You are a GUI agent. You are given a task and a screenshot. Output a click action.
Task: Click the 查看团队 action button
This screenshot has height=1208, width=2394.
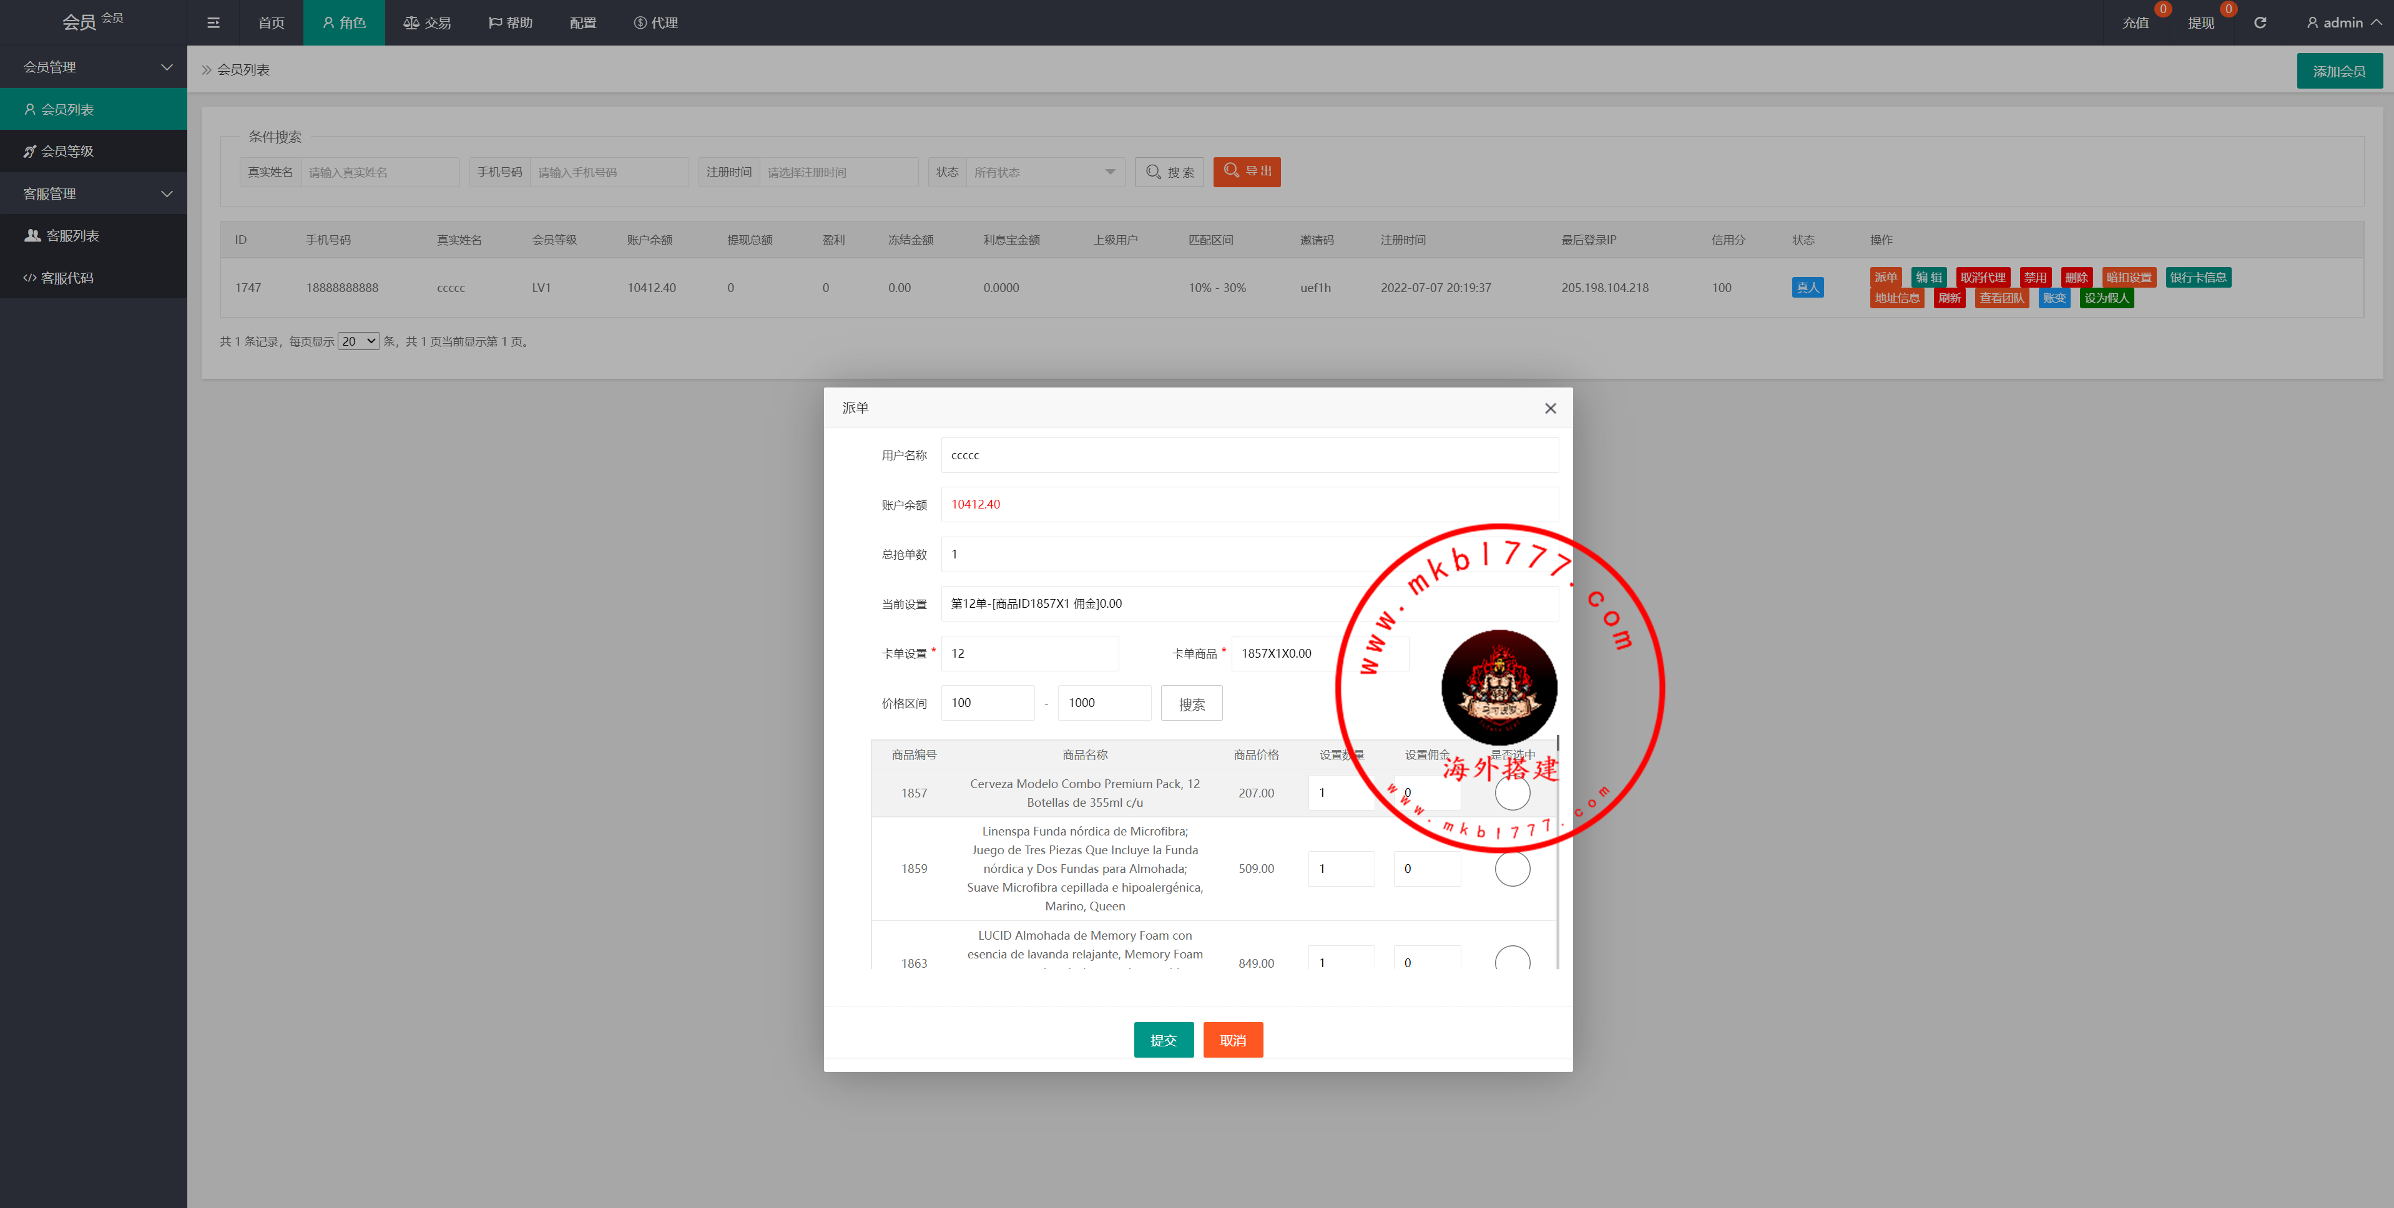tap(2001, 298)
